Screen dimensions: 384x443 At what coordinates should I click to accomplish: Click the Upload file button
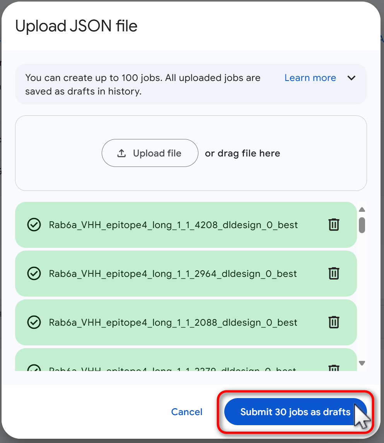(x=150, y=153)
